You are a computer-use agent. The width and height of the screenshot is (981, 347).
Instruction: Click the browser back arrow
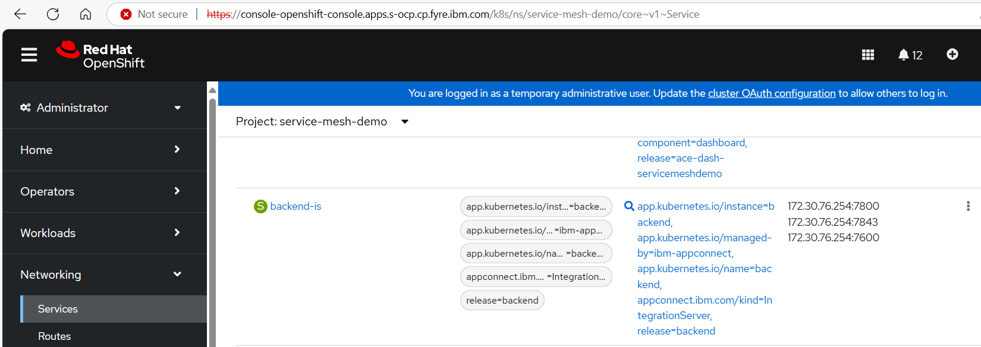pyautogui.click(x=20, y=14)
